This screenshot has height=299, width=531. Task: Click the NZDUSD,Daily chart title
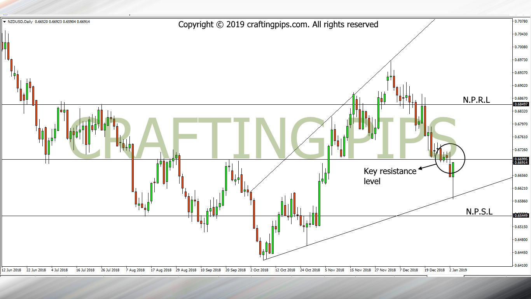click(20, 22)
